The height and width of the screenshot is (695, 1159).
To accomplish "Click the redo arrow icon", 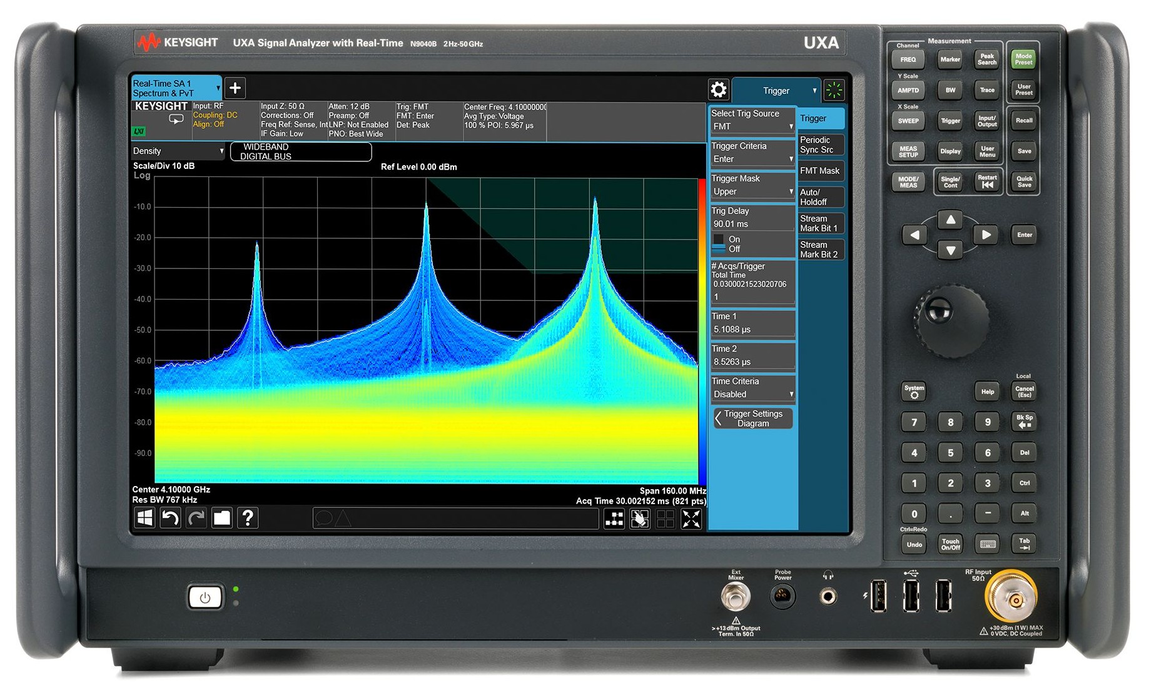I will [196, 518].
